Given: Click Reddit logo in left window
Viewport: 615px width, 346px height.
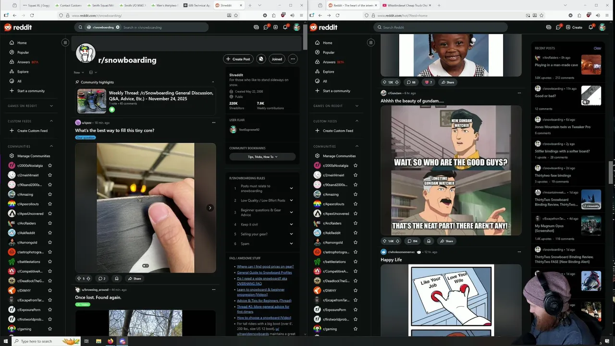Looking at the screenshot, I should [18, 27].
